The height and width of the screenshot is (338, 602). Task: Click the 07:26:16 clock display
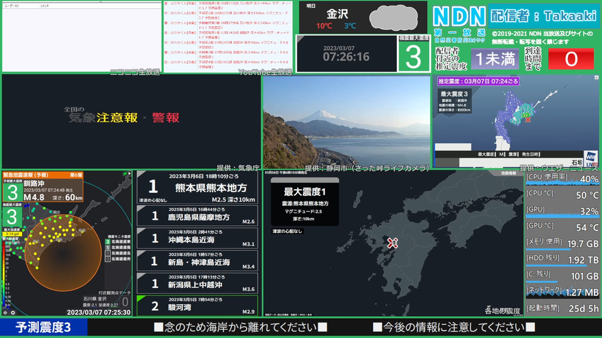[346, 57]
